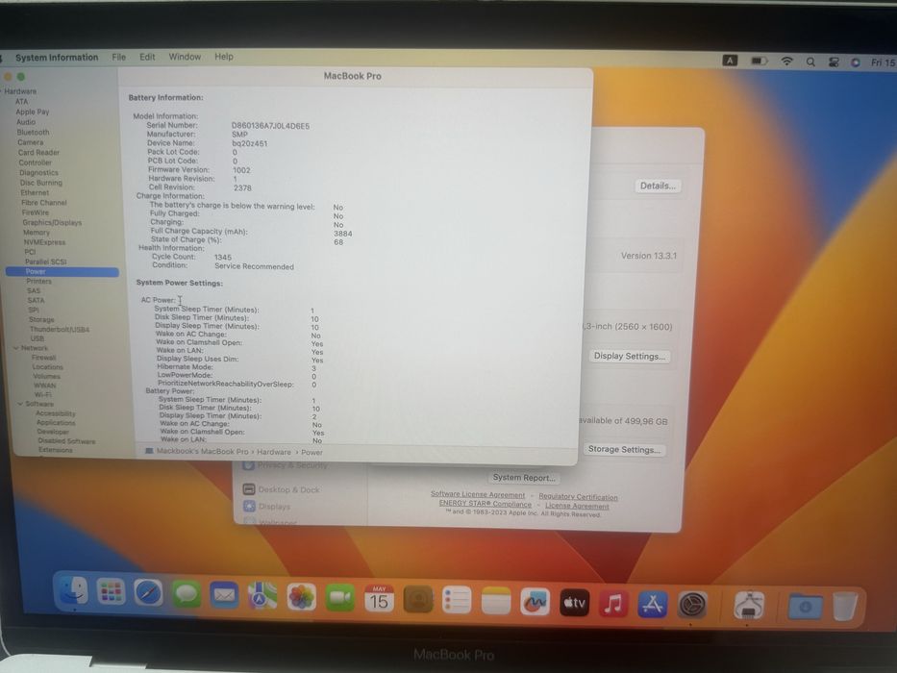Open the File menu
897x673 pixels.
(119, 57)
